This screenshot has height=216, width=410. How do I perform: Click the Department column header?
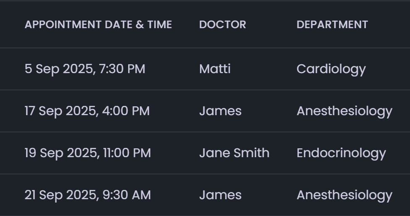[332, 24]
